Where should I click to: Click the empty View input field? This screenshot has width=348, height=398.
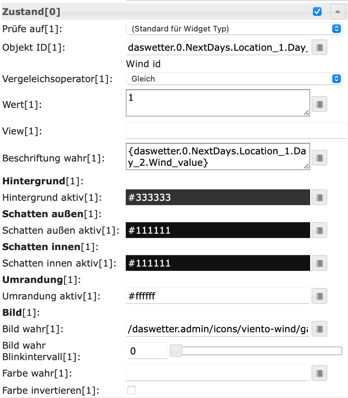click(x=236, y=130)
